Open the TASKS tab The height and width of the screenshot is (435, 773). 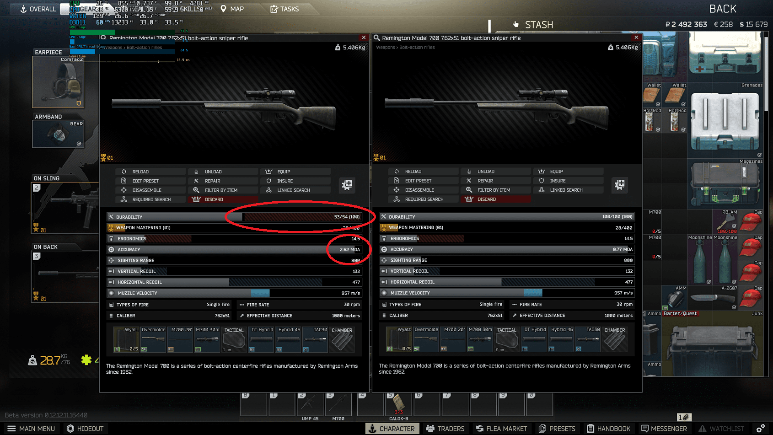tap(285, 9)
